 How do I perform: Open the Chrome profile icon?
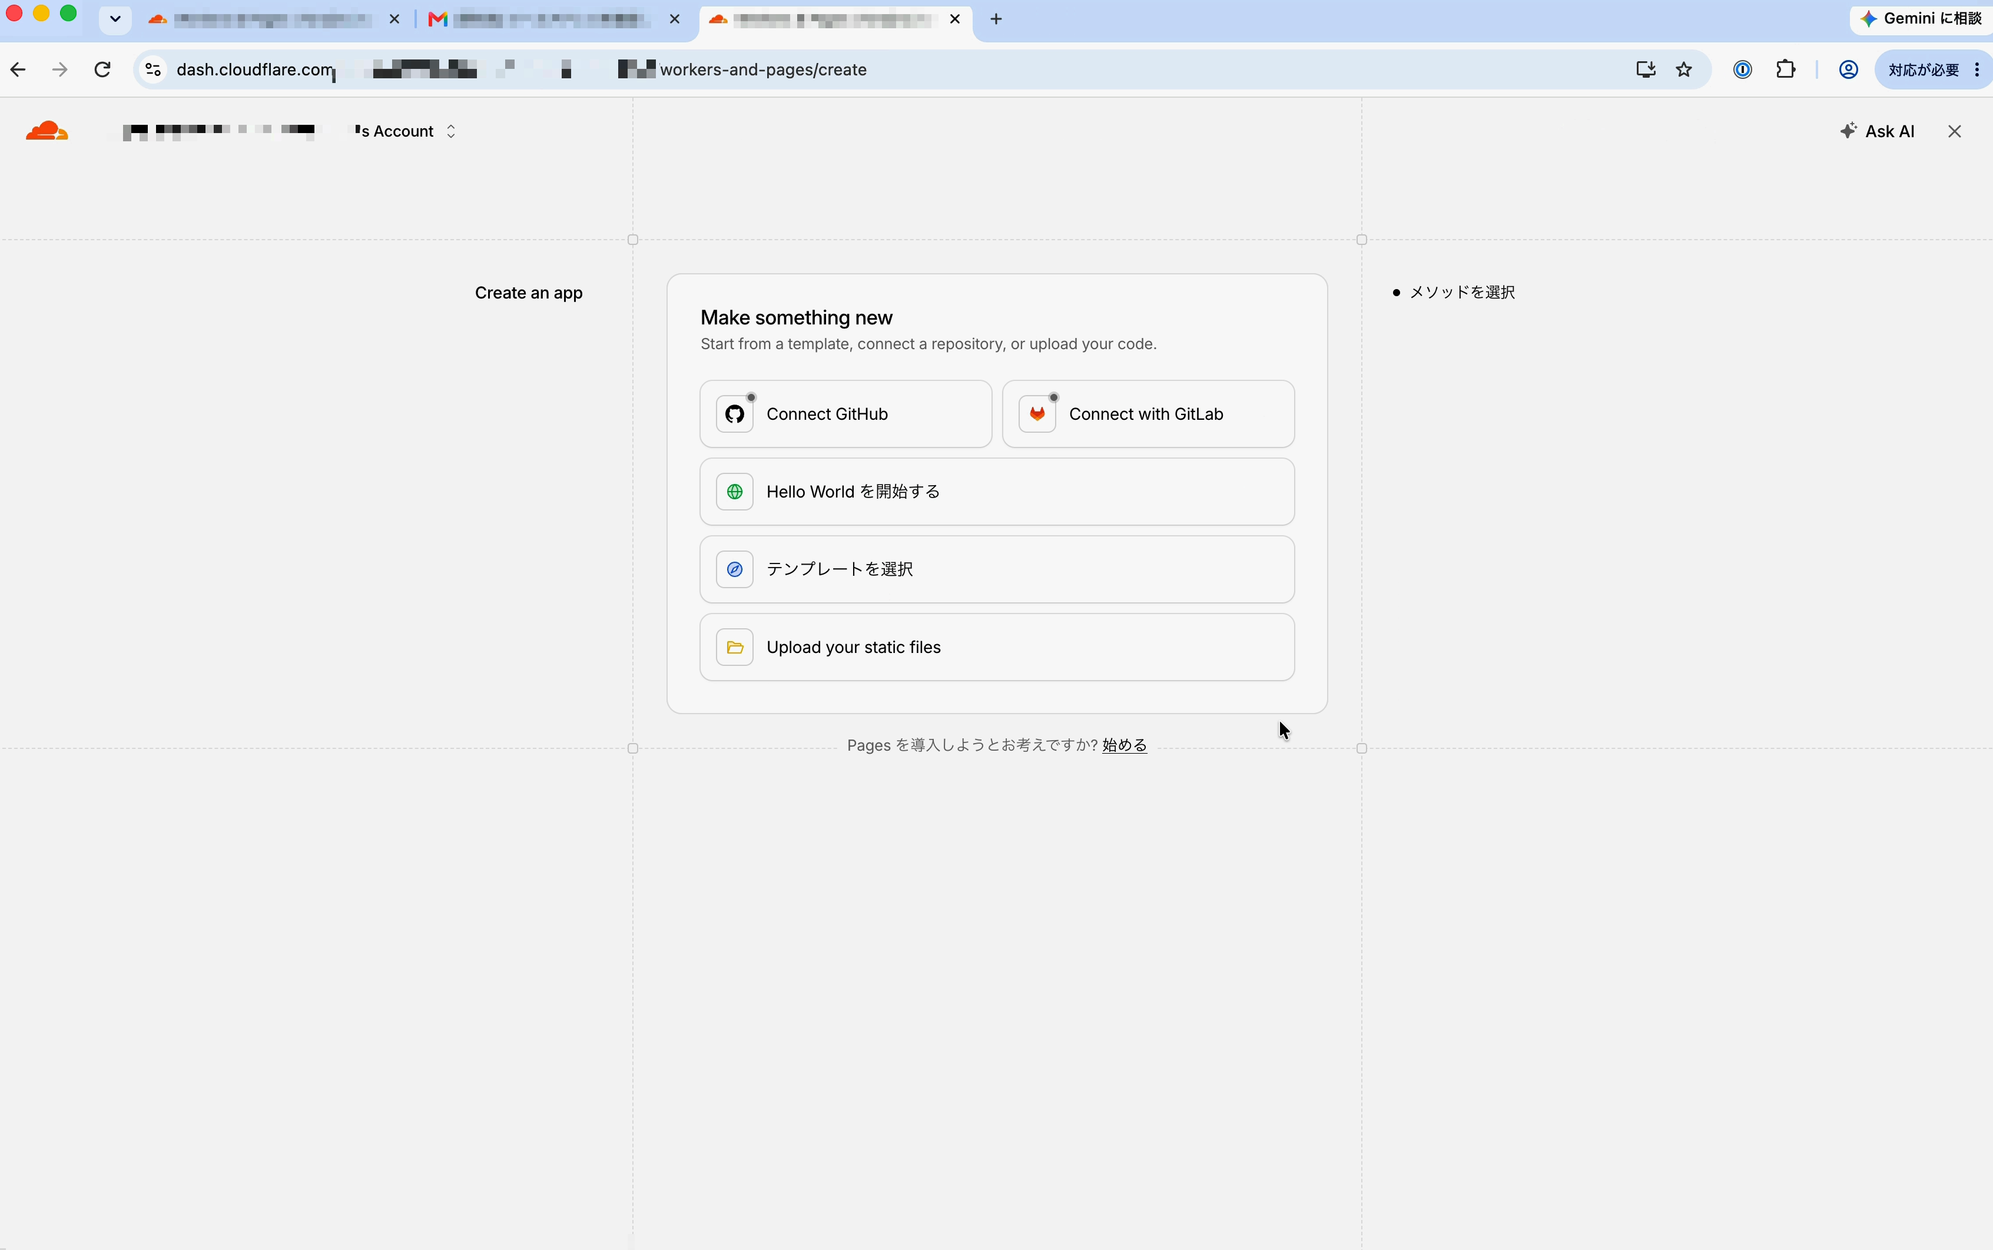pos(1848,69)
